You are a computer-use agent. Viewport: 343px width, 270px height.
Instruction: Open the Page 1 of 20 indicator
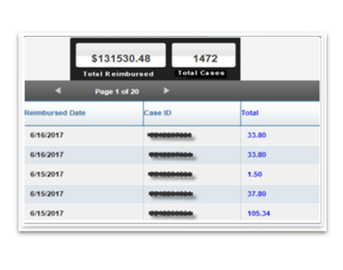117,91
